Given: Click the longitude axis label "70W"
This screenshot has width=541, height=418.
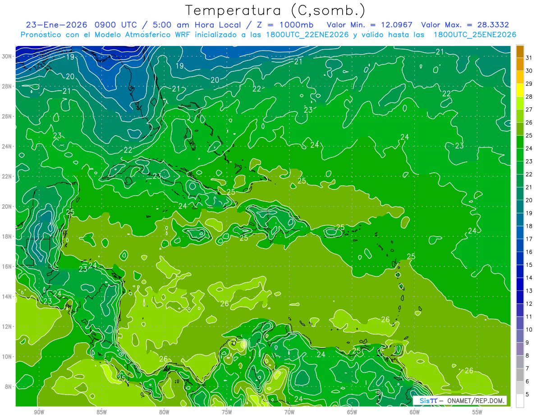Looking at the screenshot, I should [x=289, y=412].
